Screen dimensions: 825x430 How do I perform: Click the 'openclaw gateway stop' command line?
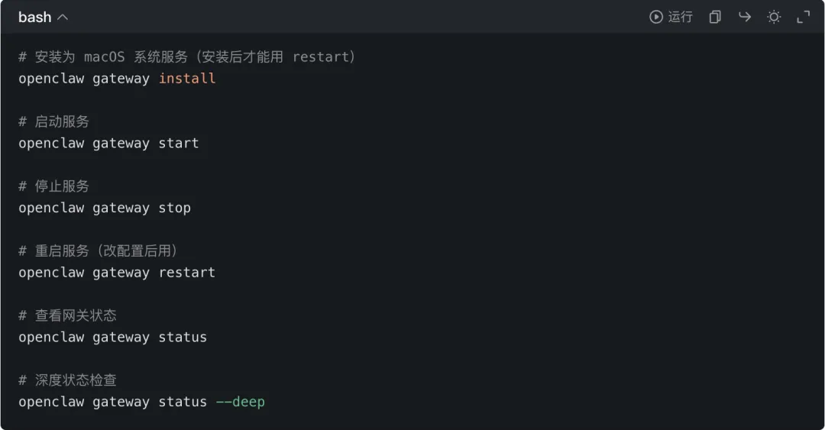[x=105, y=208]
